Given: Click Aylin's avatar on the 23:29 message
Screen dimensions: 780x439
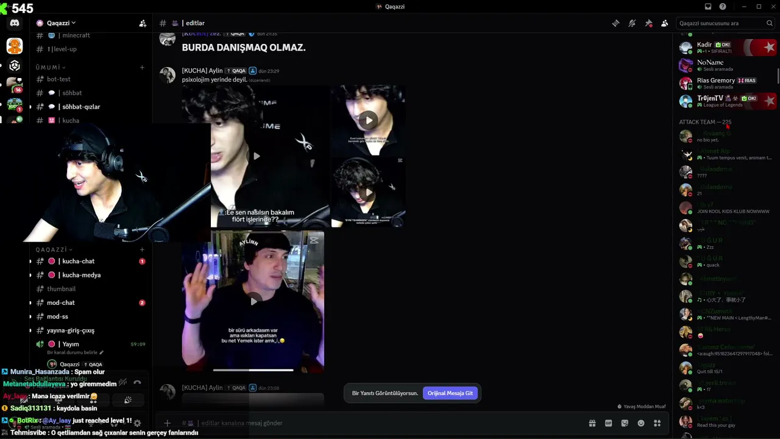Looking at the screenshot, I should [168, 75].
